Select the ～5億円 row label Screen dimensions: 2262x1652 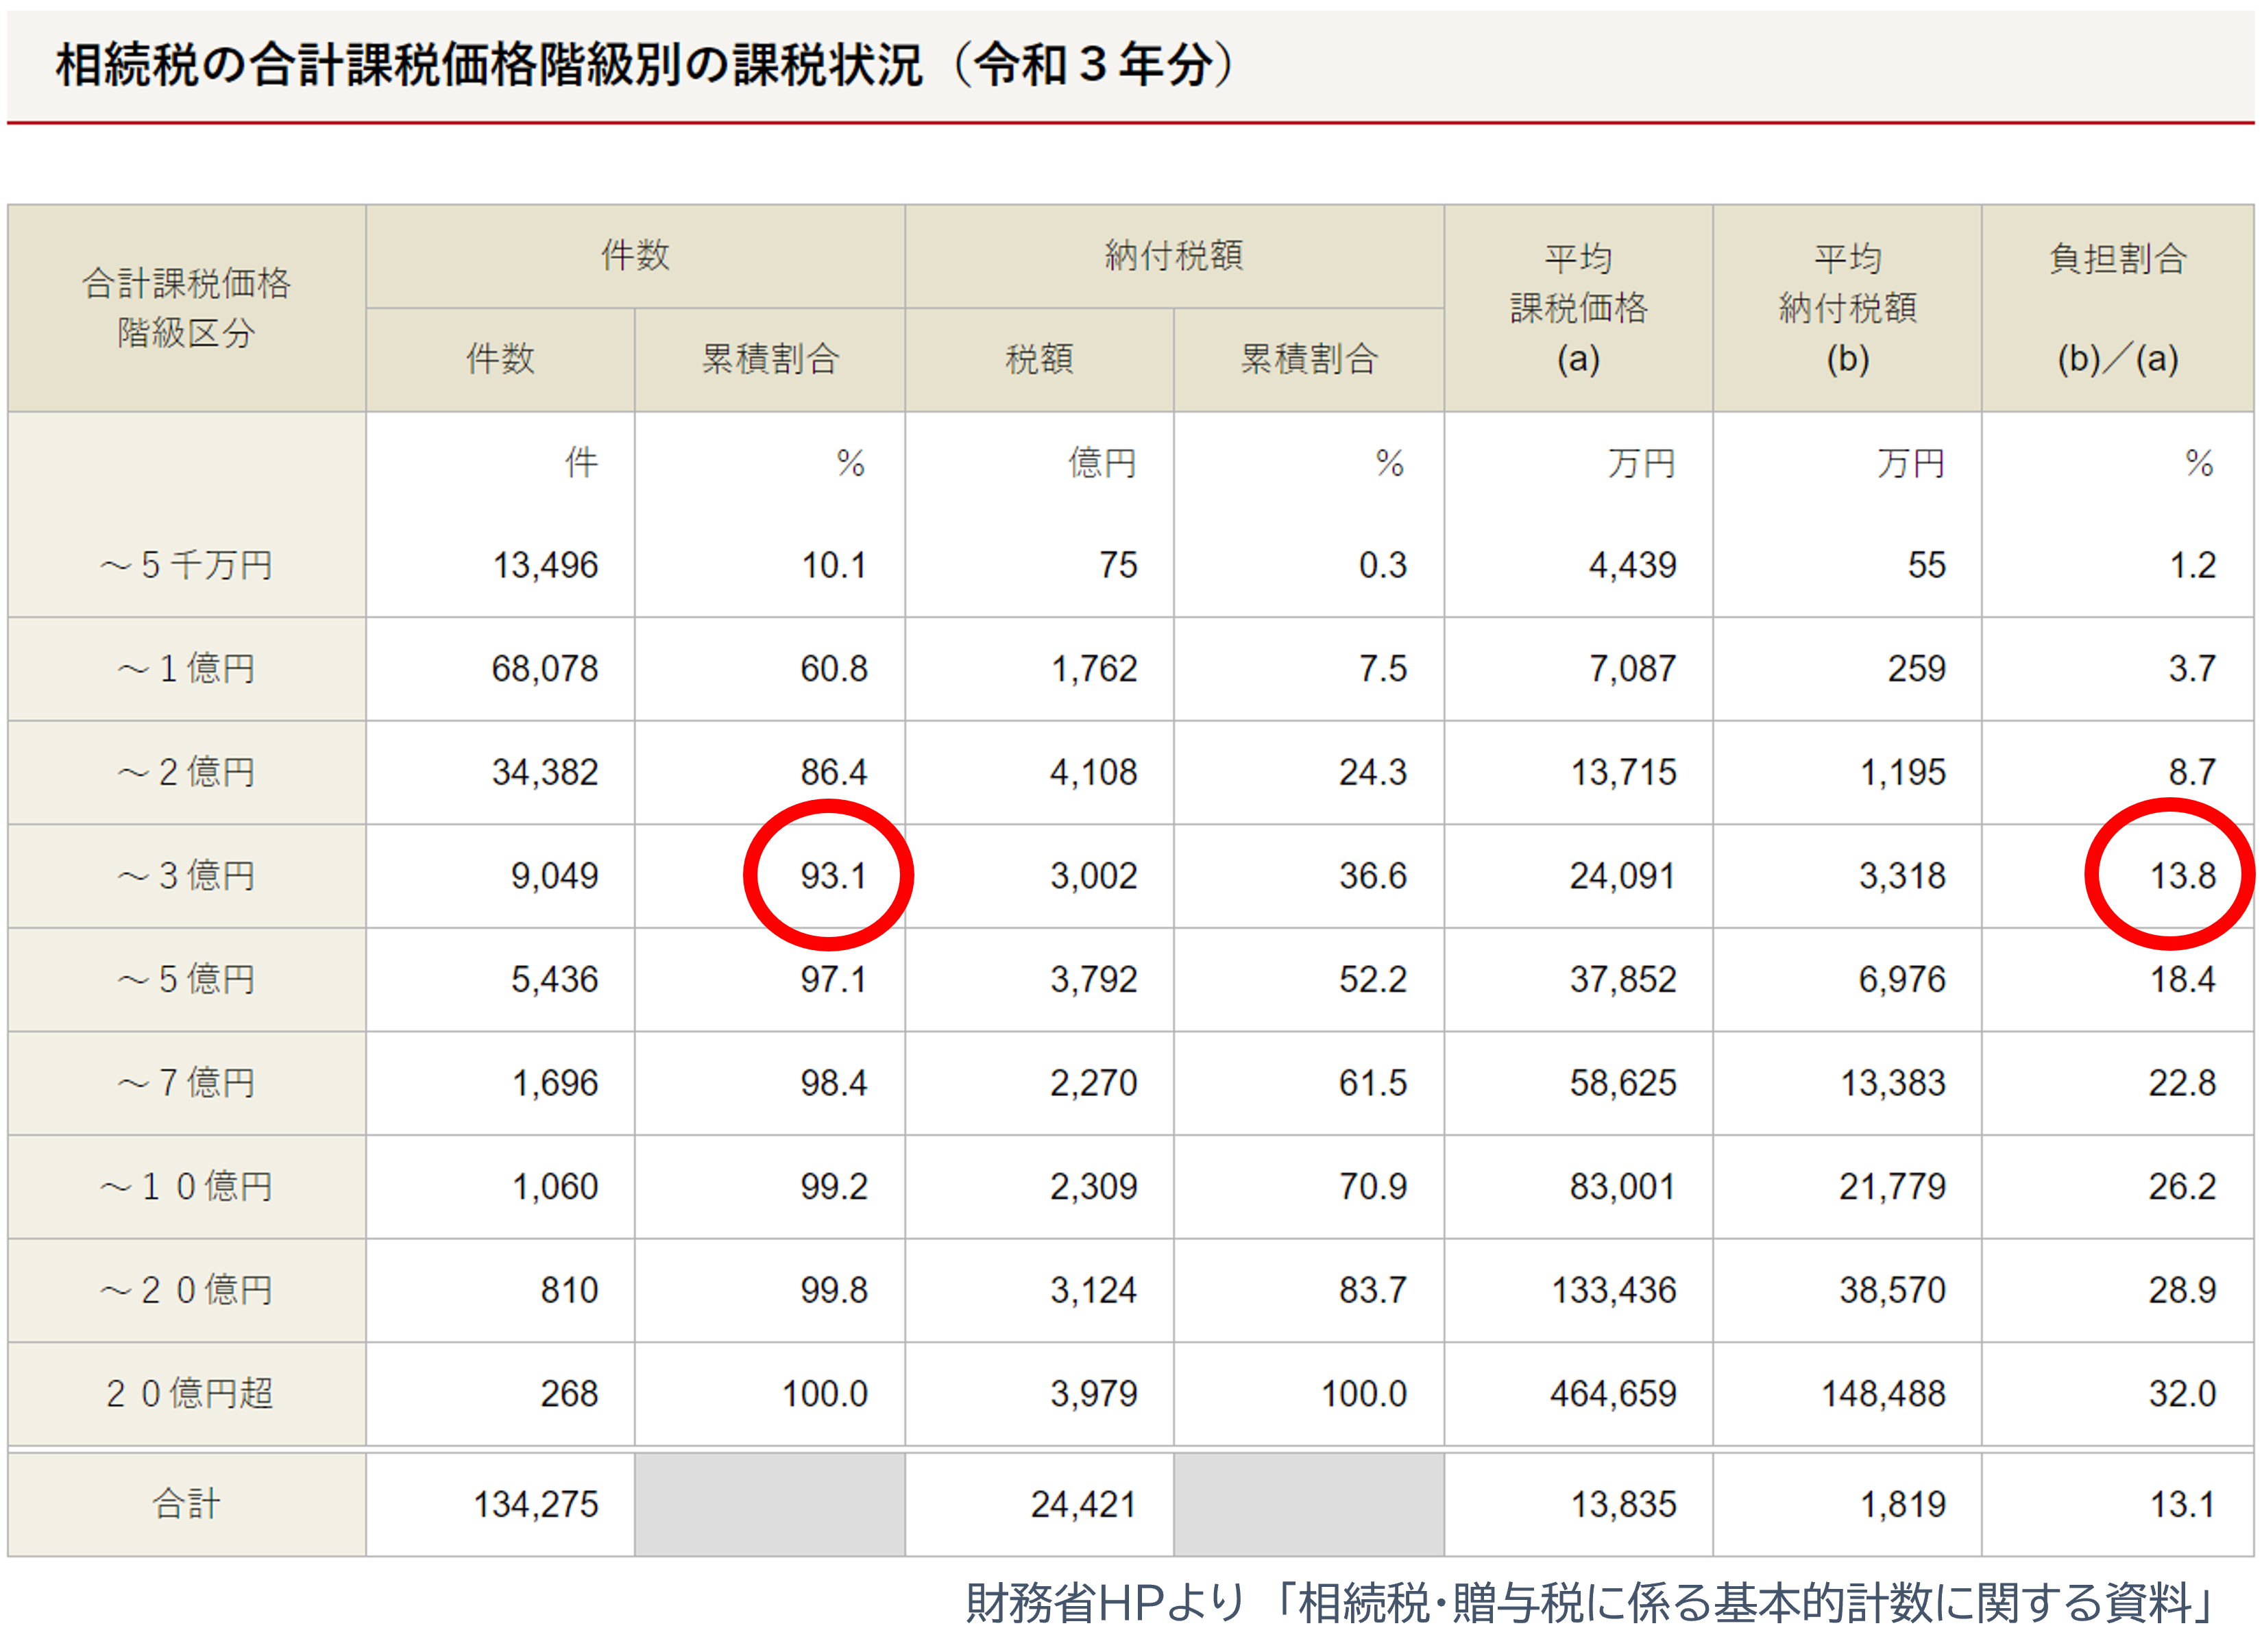click(187, 980)
